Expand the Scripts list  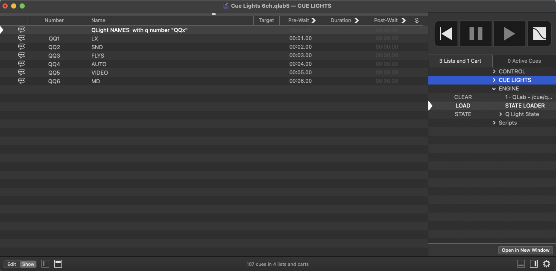(x=494, y=123)
